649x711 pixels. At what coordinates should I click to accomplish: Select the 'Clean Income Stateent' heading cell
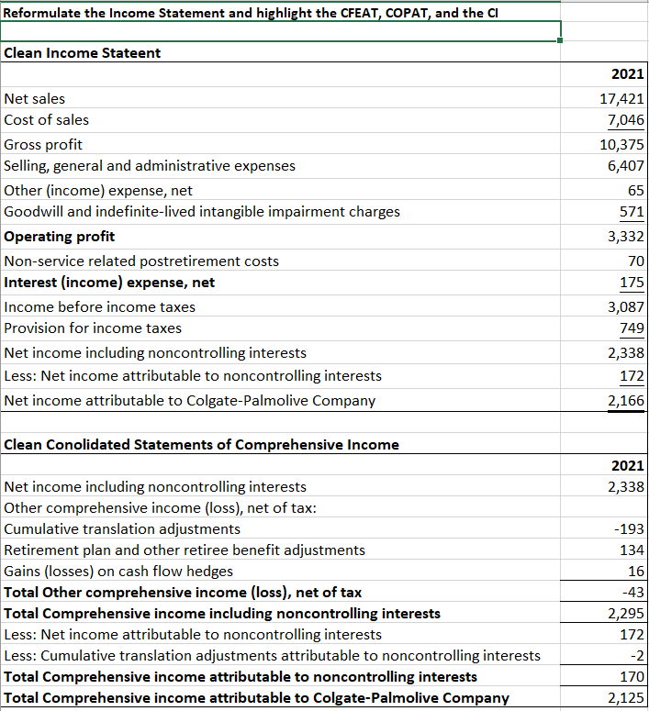click(280, 52)
